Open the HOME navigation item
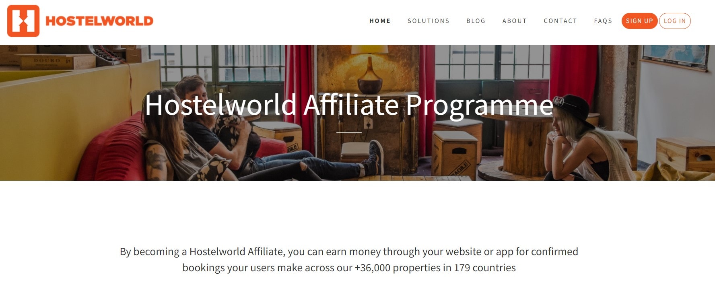715x291 pixels. pos(380,21)
